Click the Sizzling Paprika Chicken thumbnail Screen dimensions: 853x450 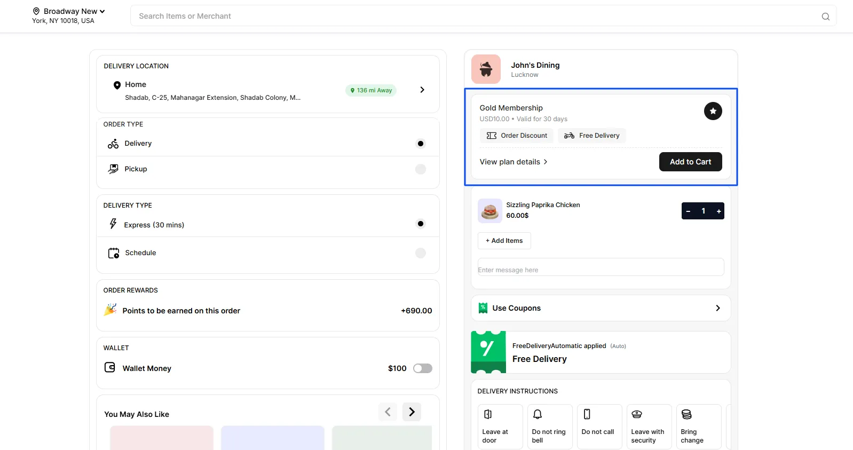tap(490, 211)
